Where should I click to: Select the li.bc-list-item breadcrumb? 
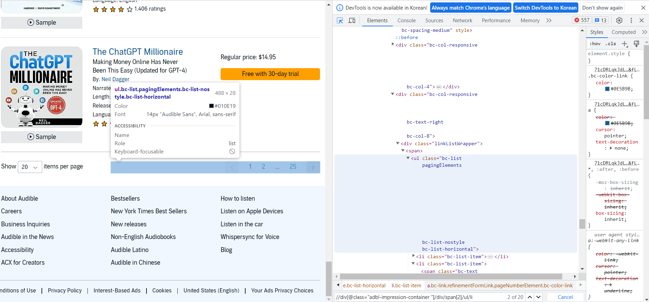point(406,286)
